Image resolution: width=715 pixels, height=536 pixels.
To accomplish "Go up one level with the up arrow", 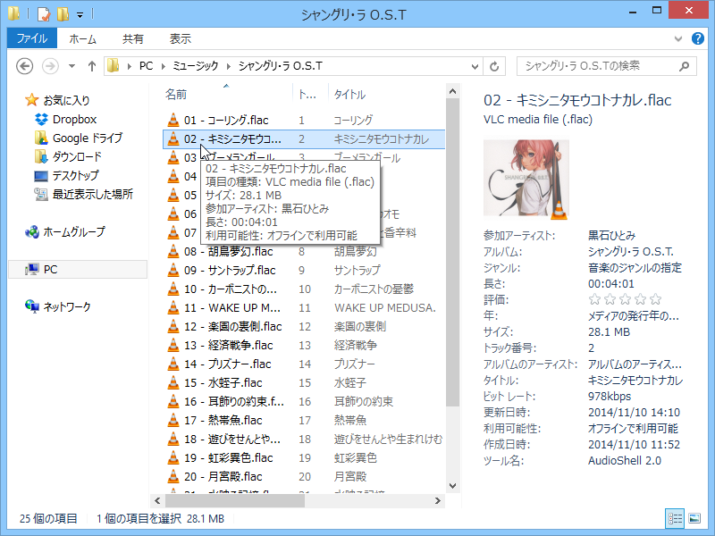I will (x=93, y=66).
